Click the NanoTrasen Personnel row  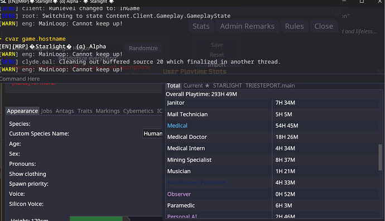coord(272,182)
